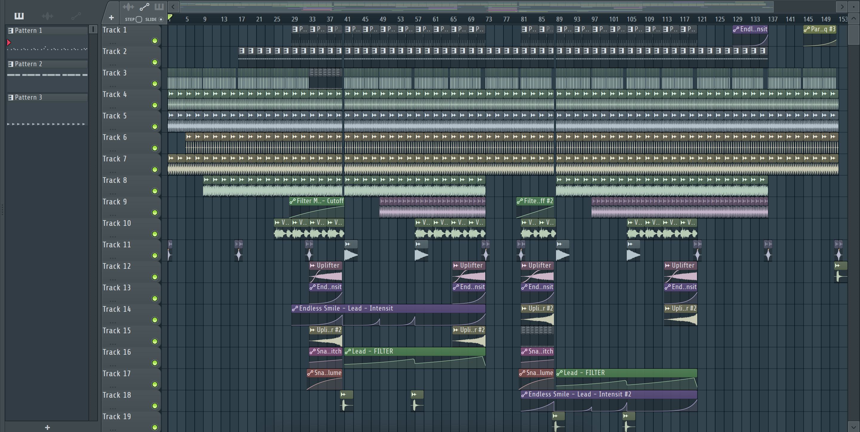Click picker panel scrollbar handle
Viewport: 860px width, 432px height.
pos(93,29)
